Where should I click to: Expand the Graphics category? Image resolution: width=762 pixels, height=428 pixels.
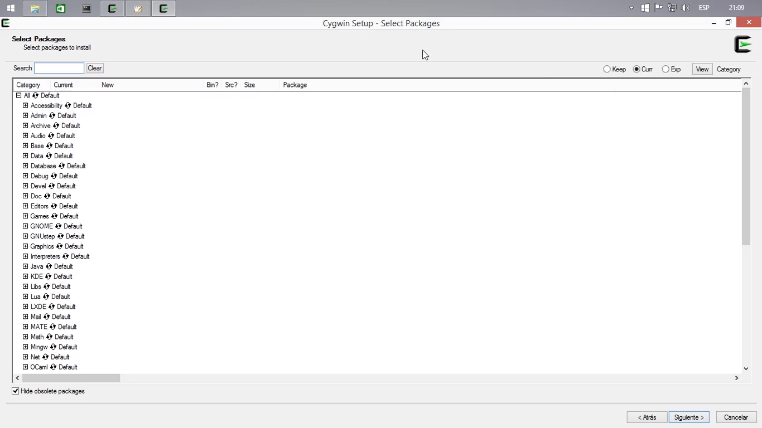25,246
